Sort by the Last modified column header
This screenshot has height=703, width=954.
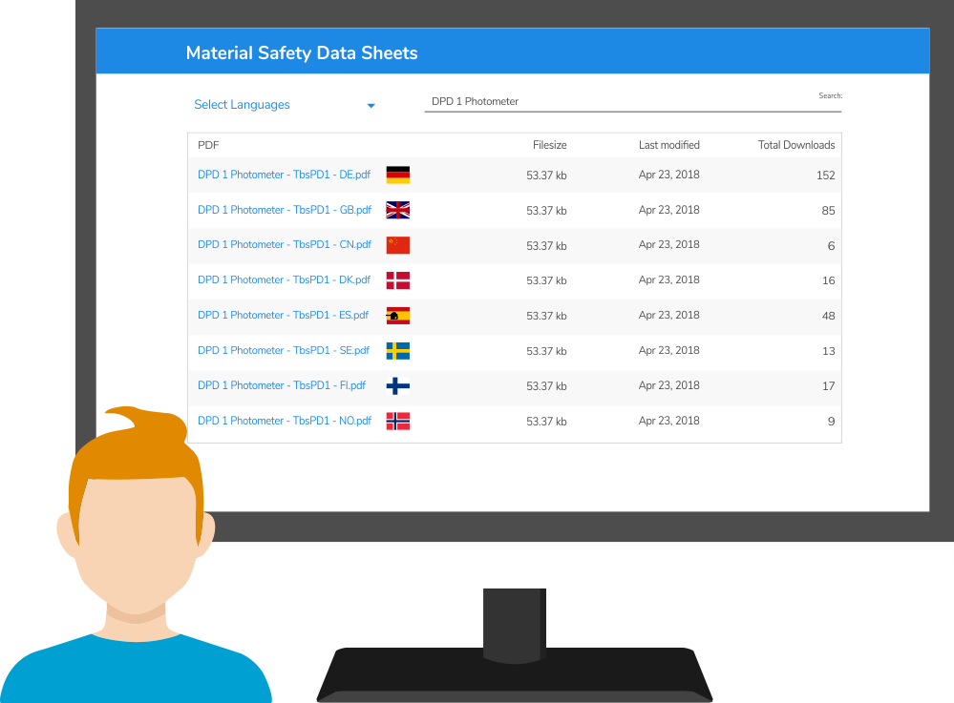668,145
